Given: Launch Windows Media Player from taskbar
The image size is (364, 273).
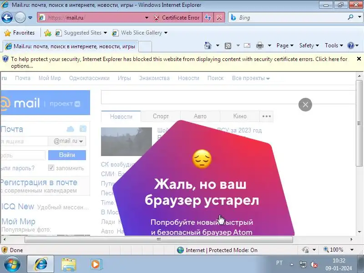Looking at the screenshot, I should pyautogui.click(x=96, y=264).
